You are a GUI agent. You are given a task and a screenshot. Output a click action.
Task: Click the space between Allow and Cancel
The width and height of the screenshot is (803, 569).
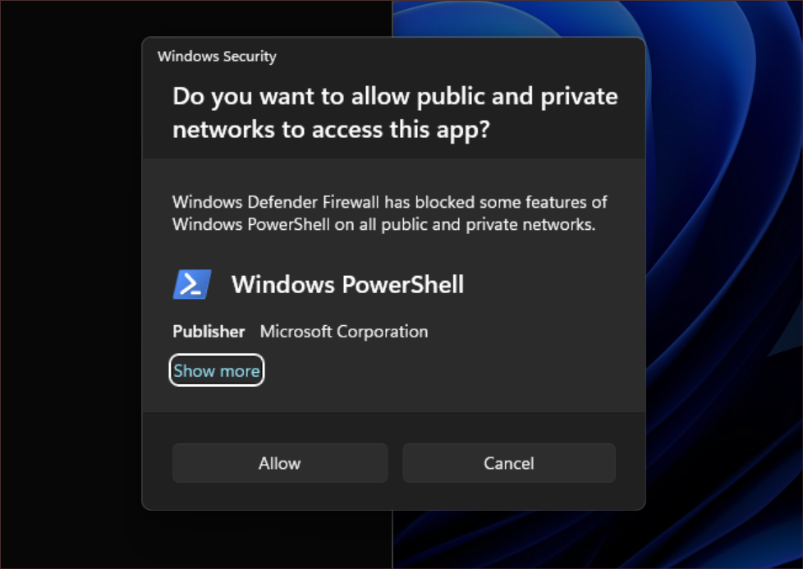point(394,462)
